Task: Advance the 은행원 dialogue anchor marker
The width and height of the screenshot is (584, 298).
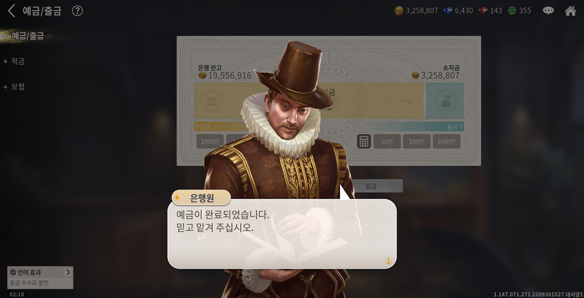Action: (x=388, y=261)
